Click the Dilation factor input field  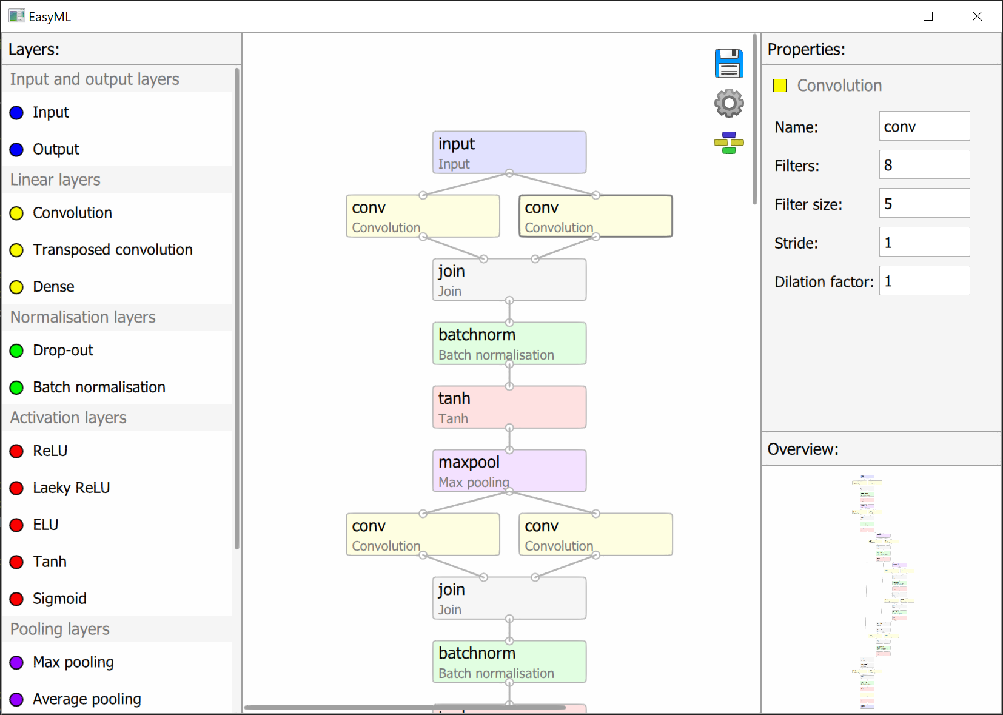924,281
